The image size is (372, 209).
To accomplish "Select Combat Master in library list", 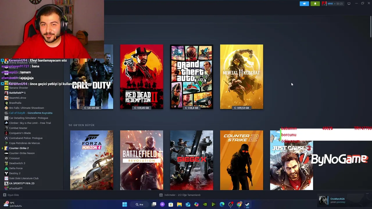I will (x=18, y=128).
